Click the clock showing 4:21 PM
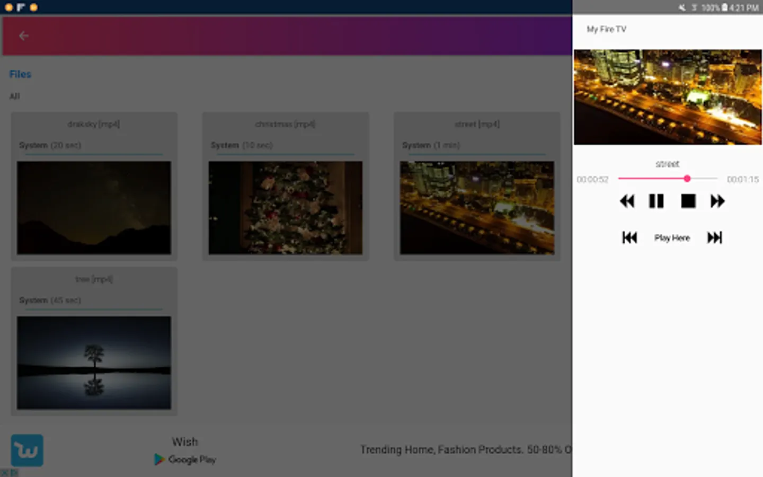This screenshot has width=763, height=477. [x=744, y=7]
